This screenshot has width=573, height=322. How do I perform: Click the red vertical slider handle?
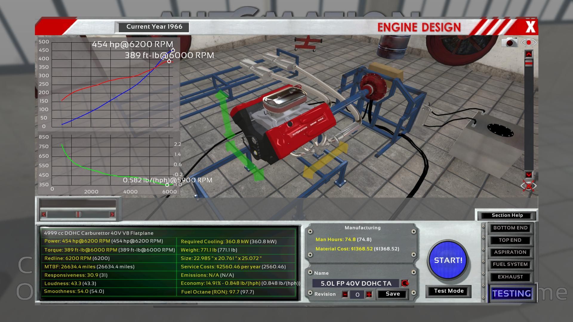[529, 63]
